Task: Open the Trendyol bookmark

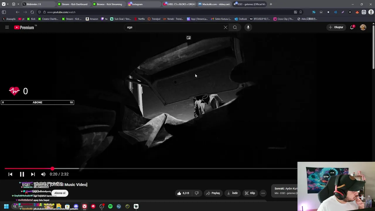Action: [154, 19]
